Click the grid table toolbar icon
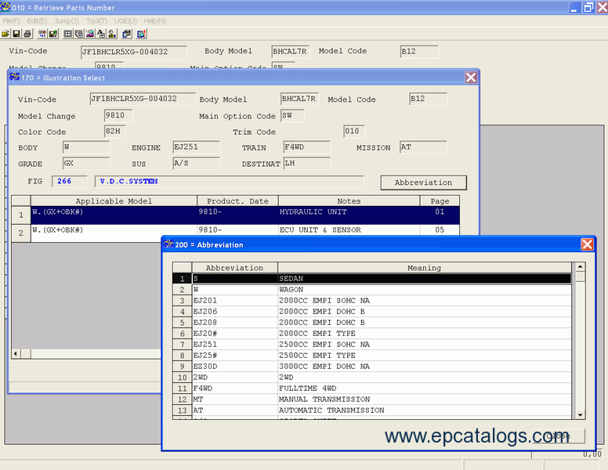The height and width of the screenshot is (470, 608). pyautogui.click(x=68, y=34)
